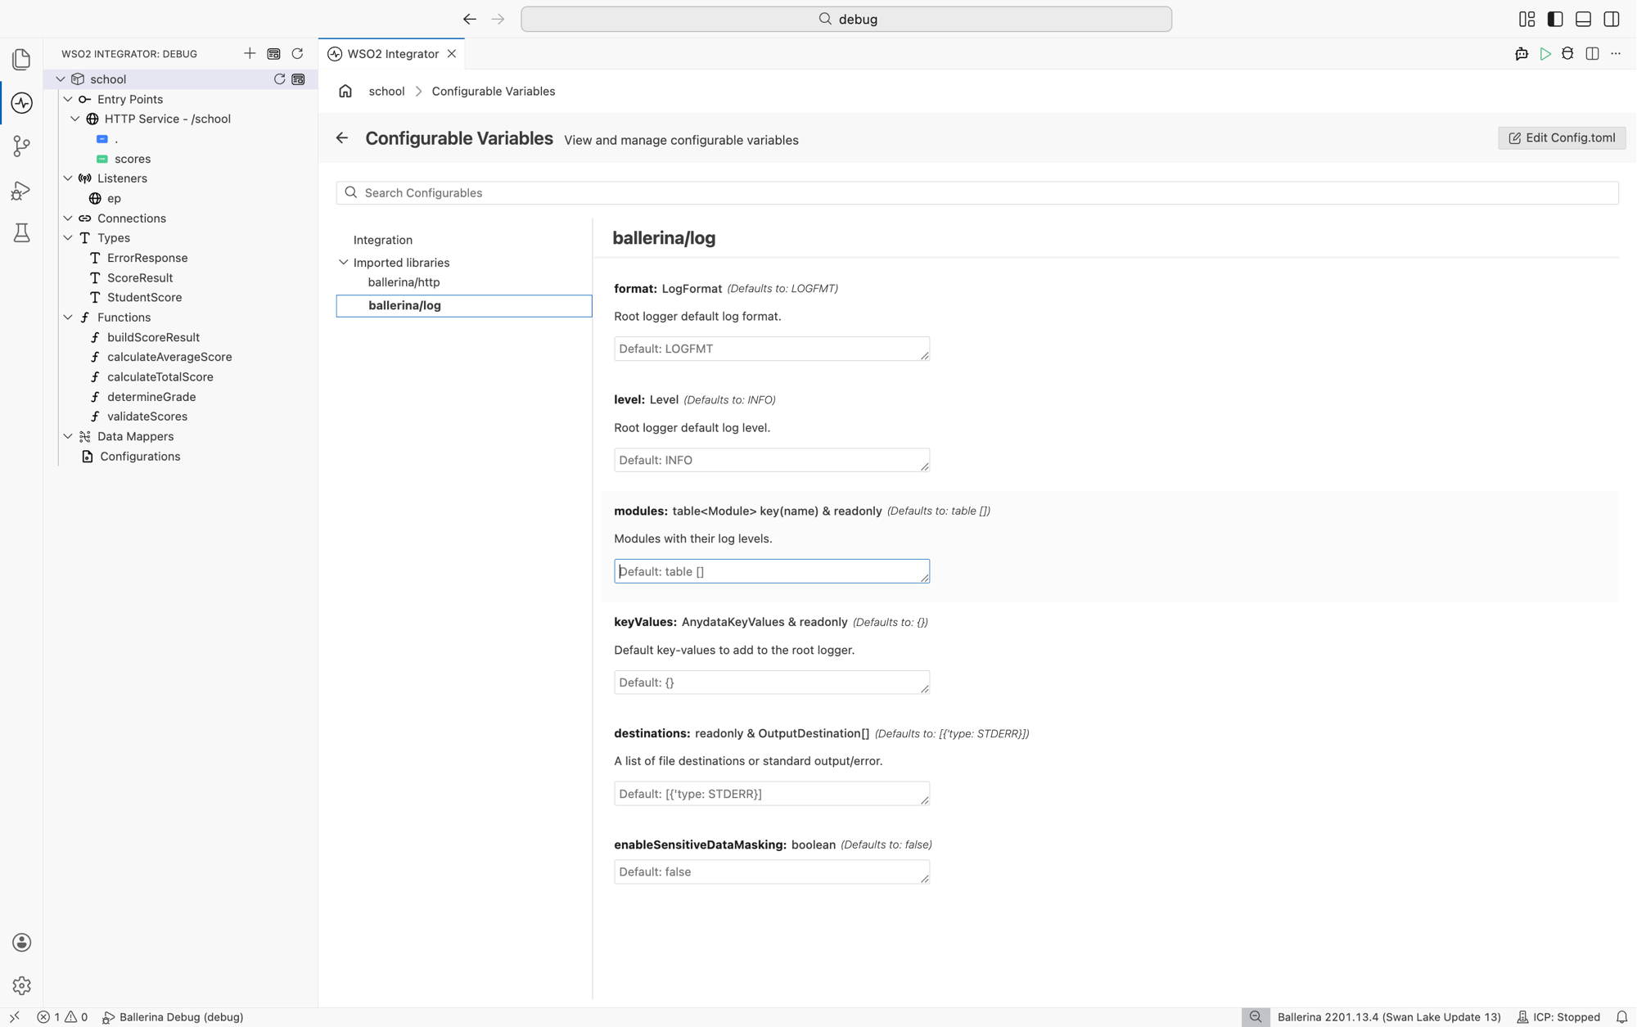Collapse the Types node
1637x1027 pixels.
(x=68, y=238)
